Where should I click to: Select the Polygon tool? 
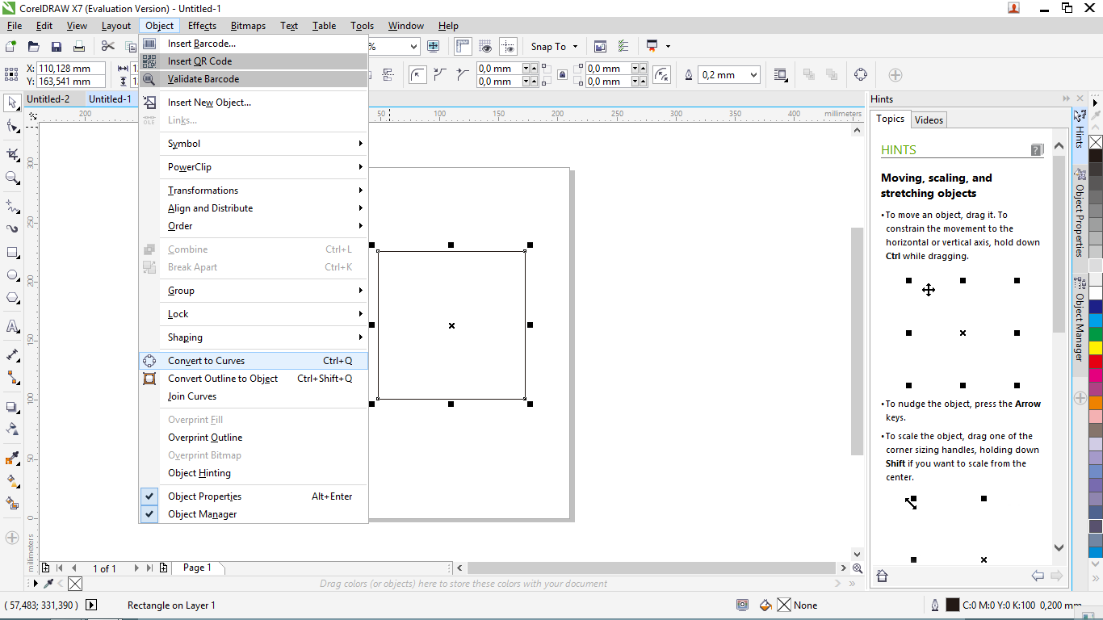pyautogui.click(x=12, y=298)
